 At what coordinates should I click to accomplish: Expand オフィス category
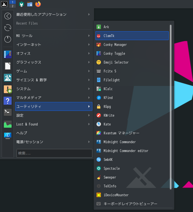(54, 53)
